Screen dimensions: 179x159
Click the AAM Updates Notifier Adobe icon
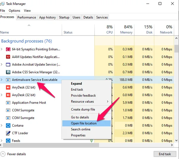(x=8, y=57)
